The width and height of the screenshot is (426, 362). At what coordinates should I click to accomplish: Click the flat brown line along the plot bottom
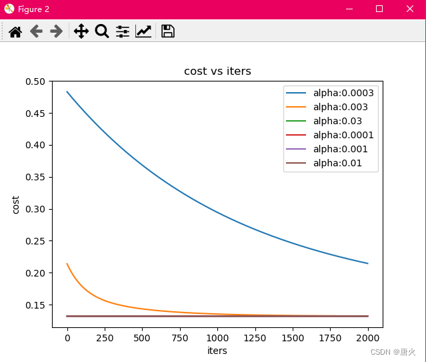tap(217, 317)
